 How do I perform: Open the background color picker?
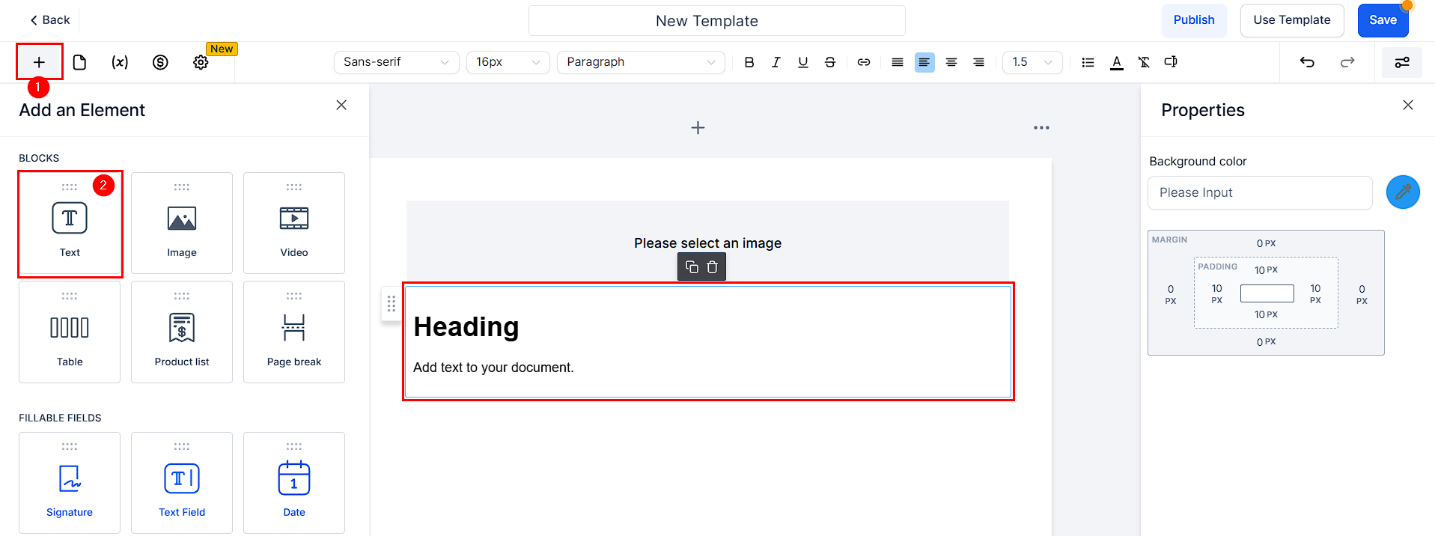coord(1403,192)
